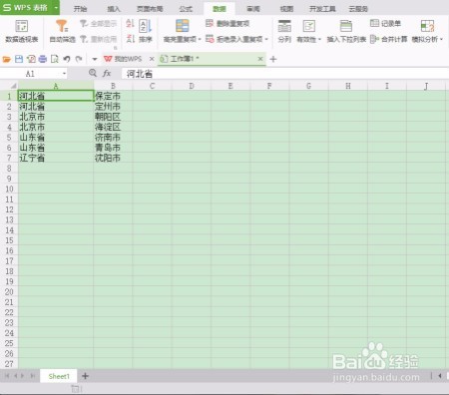Close the 工作簿1 document tab
This screenshot has width=449, height=395.
260,59
